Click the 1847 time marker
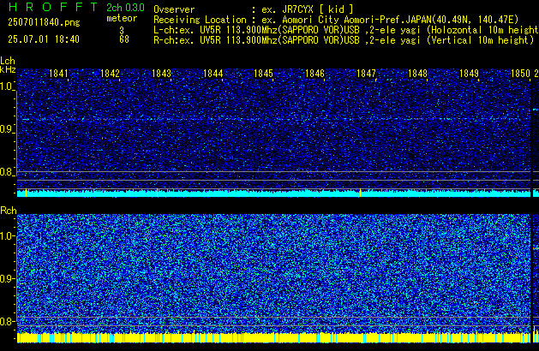 [367, 74]
